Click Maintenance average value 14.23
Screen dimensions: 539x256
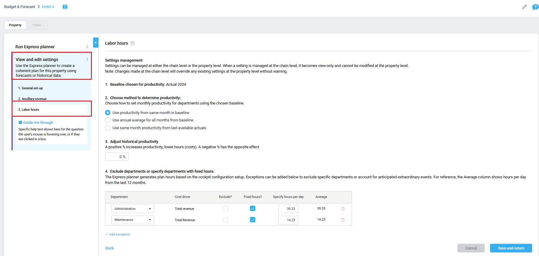pos(321,219)
